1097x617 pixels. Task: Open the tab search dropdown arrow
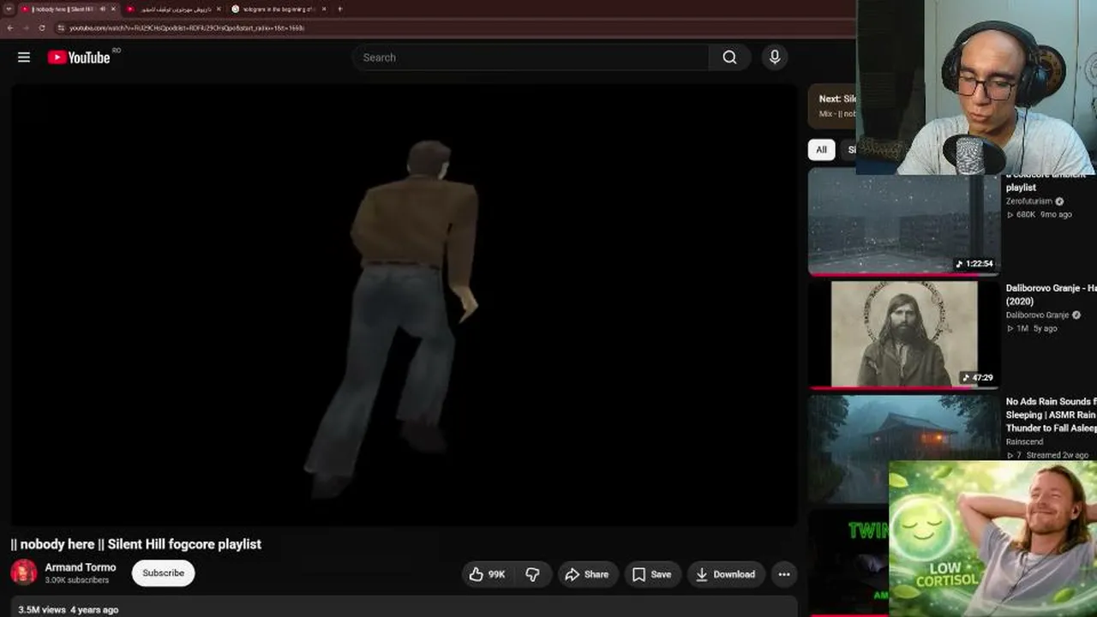point(8,9)
